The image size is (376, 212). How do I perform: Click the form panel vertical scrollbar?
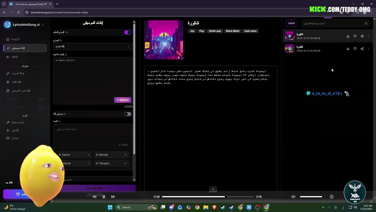[134, 88]
